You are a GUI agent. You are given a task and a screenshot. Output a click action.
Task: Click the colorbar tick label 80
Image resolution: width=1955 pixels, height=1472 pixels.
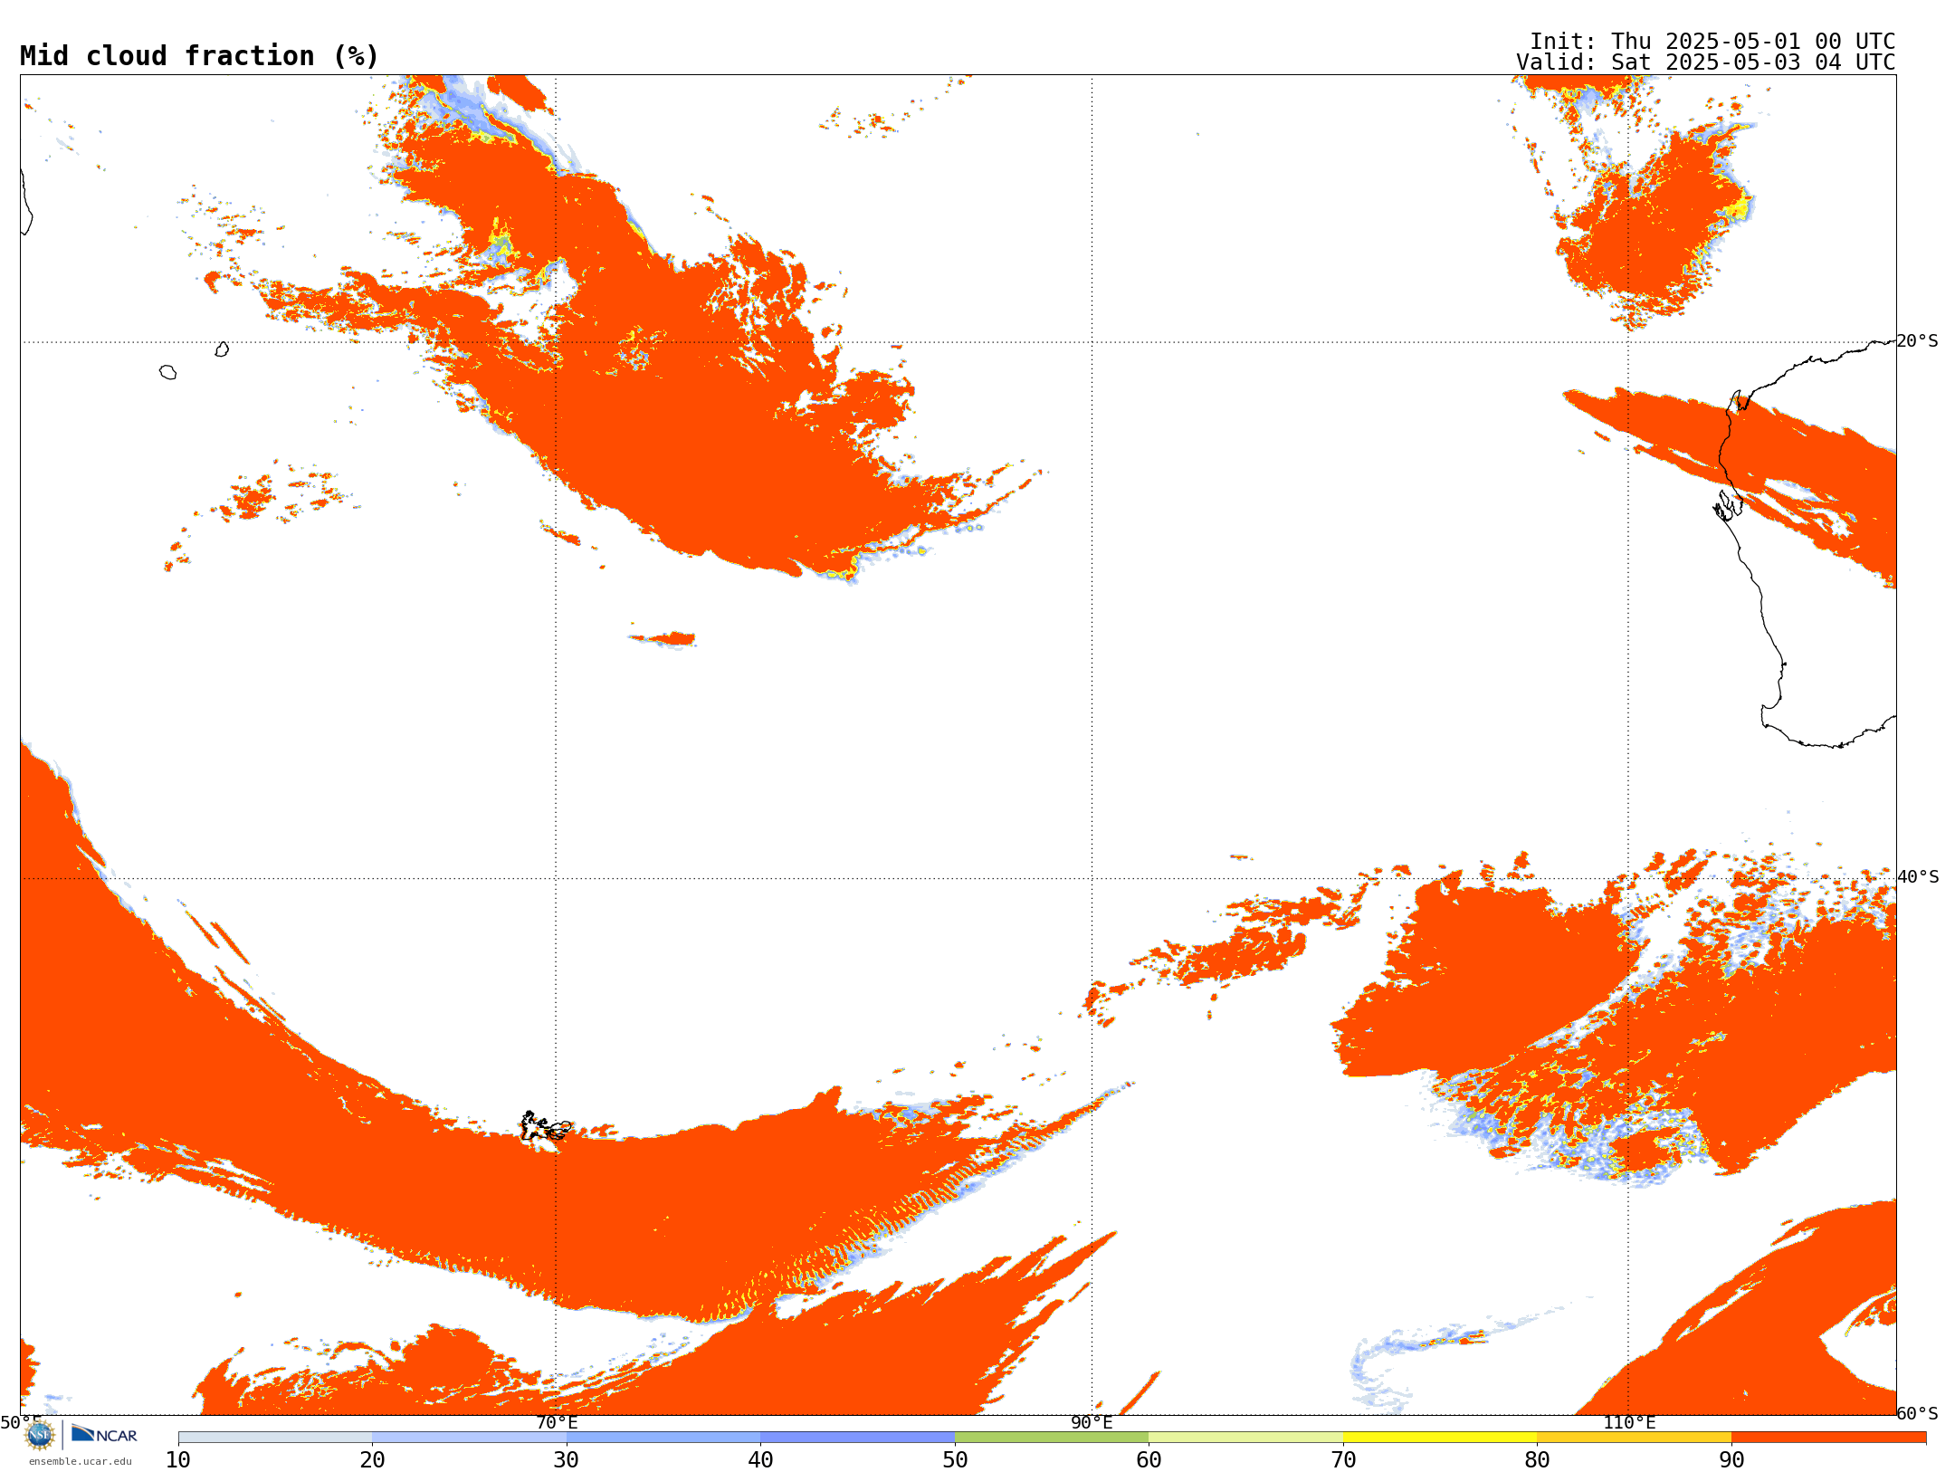tap(1537, 1460)
